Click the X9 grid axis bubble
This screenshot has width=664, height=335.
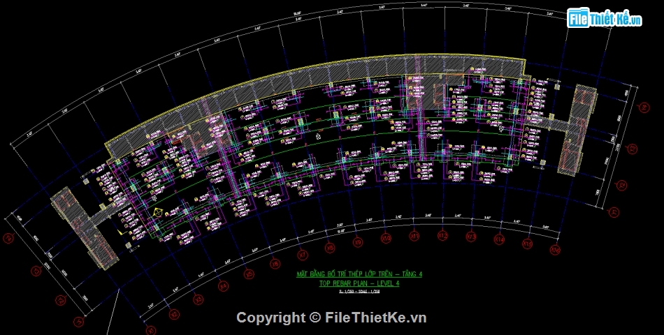(358, 242)
